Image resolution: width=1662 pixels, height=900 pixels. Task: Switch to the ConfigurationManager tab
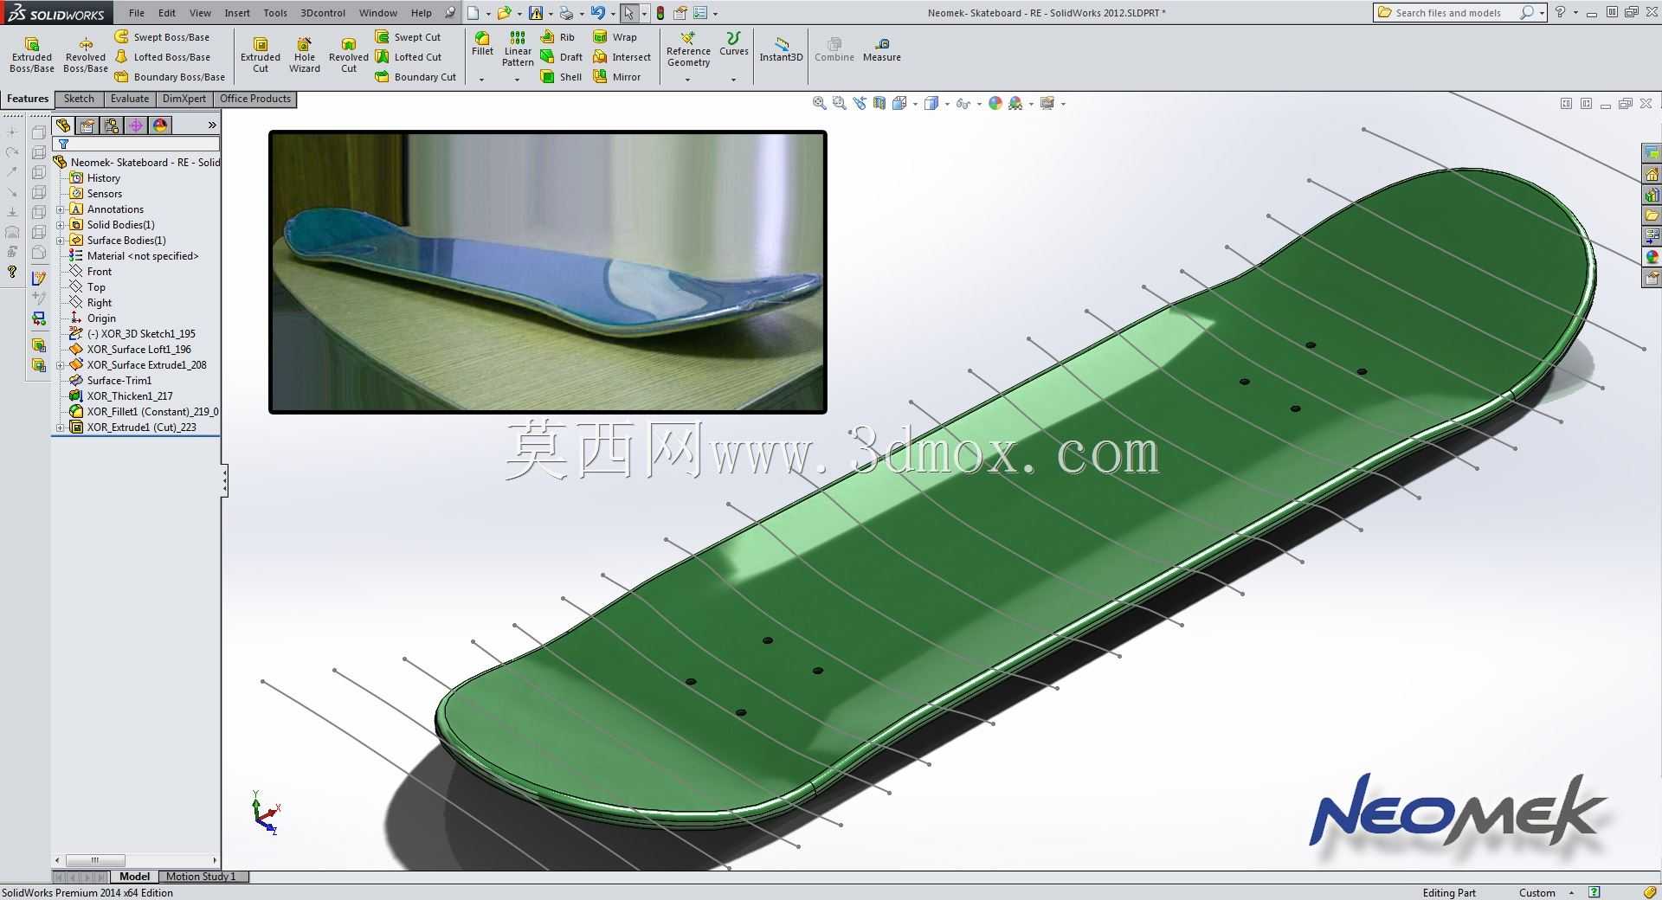pos(112,125)
